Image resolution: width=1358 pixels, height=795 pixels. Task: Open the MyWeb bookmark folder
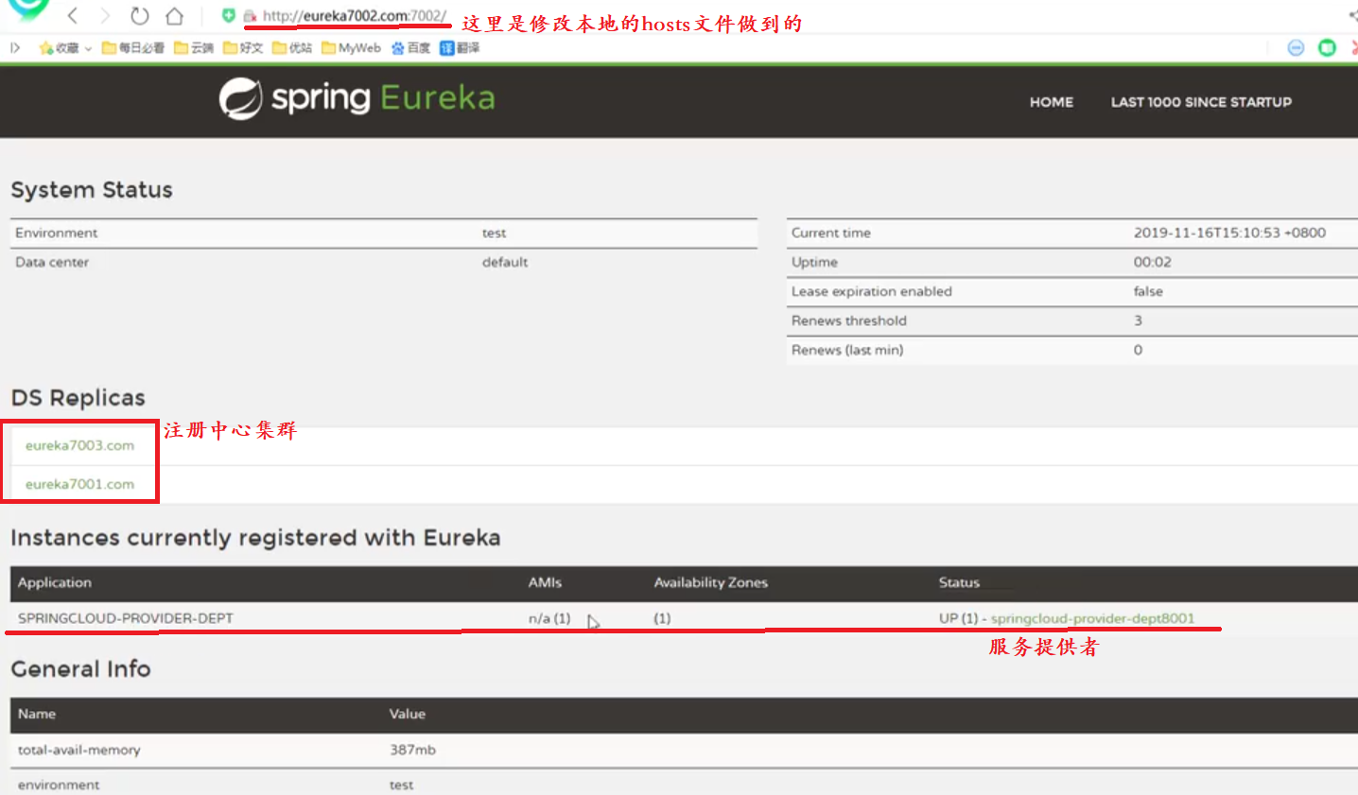tap(351, 47)
